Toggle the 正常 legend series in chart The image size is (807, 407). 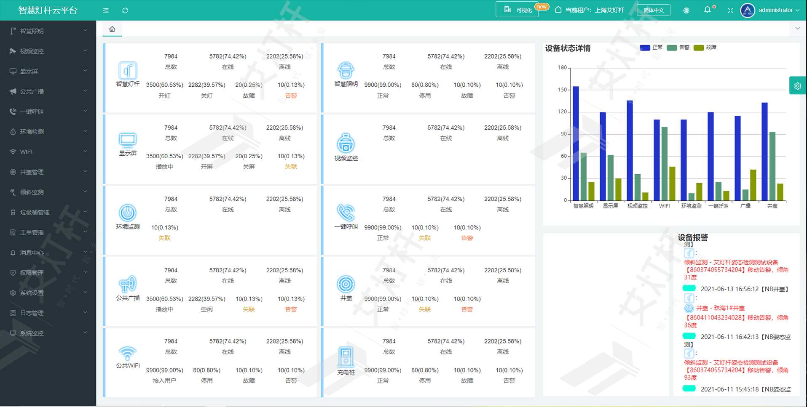pyautogui.click(x=651, y=48)
